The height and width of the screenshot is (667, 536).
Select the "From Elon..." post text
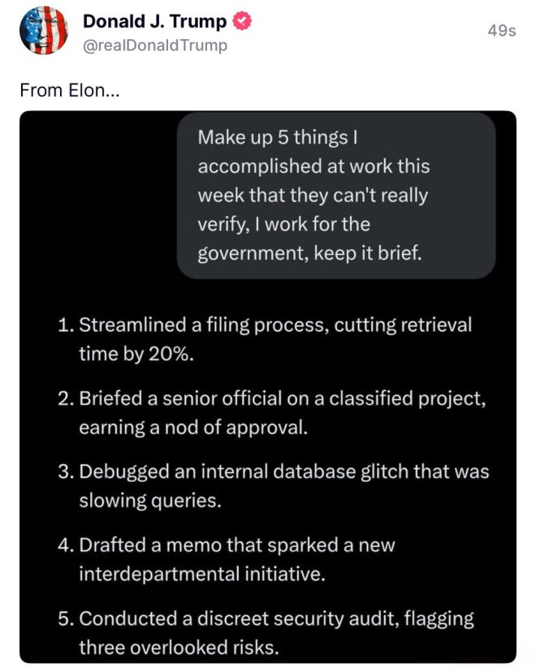point(70,90)
